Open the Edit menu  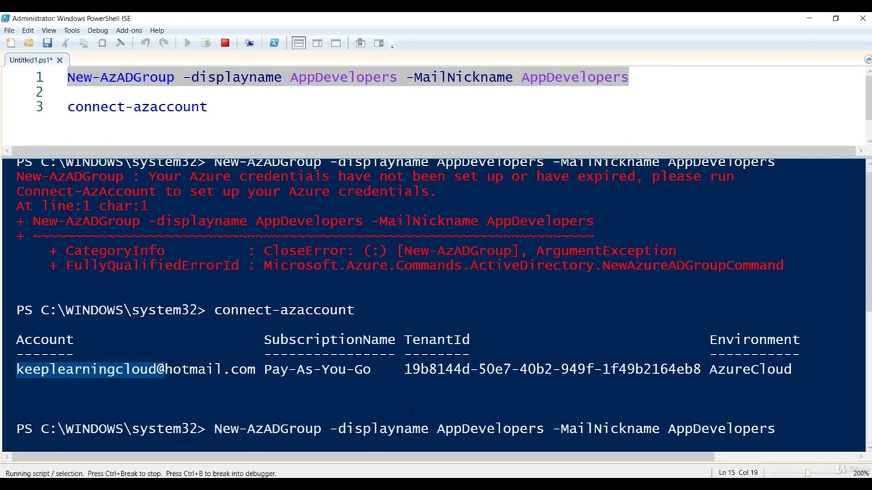tap(28, 31)
